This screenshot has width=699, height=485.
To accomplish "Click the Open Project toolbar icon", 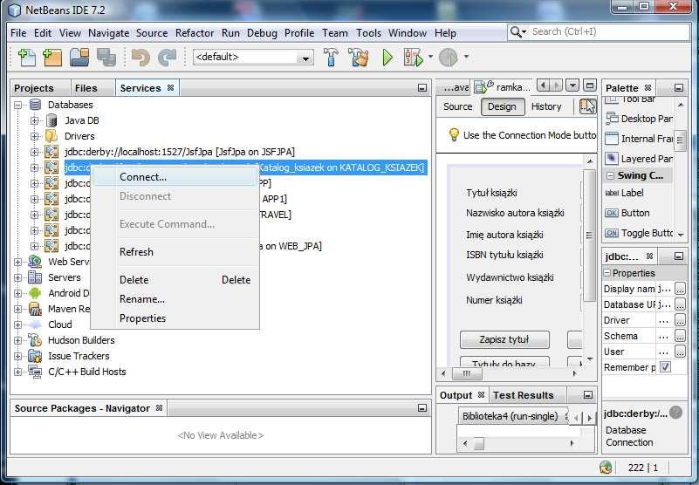I will coord(79,57).
